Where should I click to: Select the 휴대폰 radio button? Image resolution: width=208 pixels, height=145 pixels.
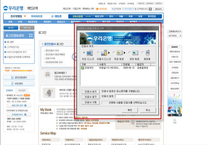click(143, 52)
